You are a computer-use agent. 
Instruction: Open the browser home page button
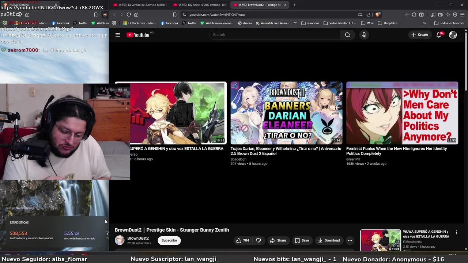136,15
